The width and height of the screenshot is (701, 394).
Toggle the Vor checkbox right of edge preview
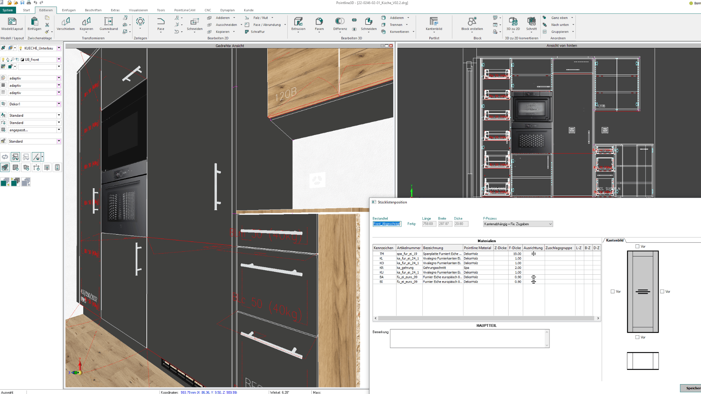[662, 291]
